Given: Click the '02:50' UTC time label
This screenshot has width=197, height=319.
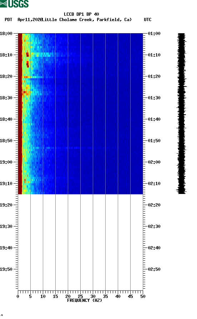Looking at the screenshot, I should (154, 269).
